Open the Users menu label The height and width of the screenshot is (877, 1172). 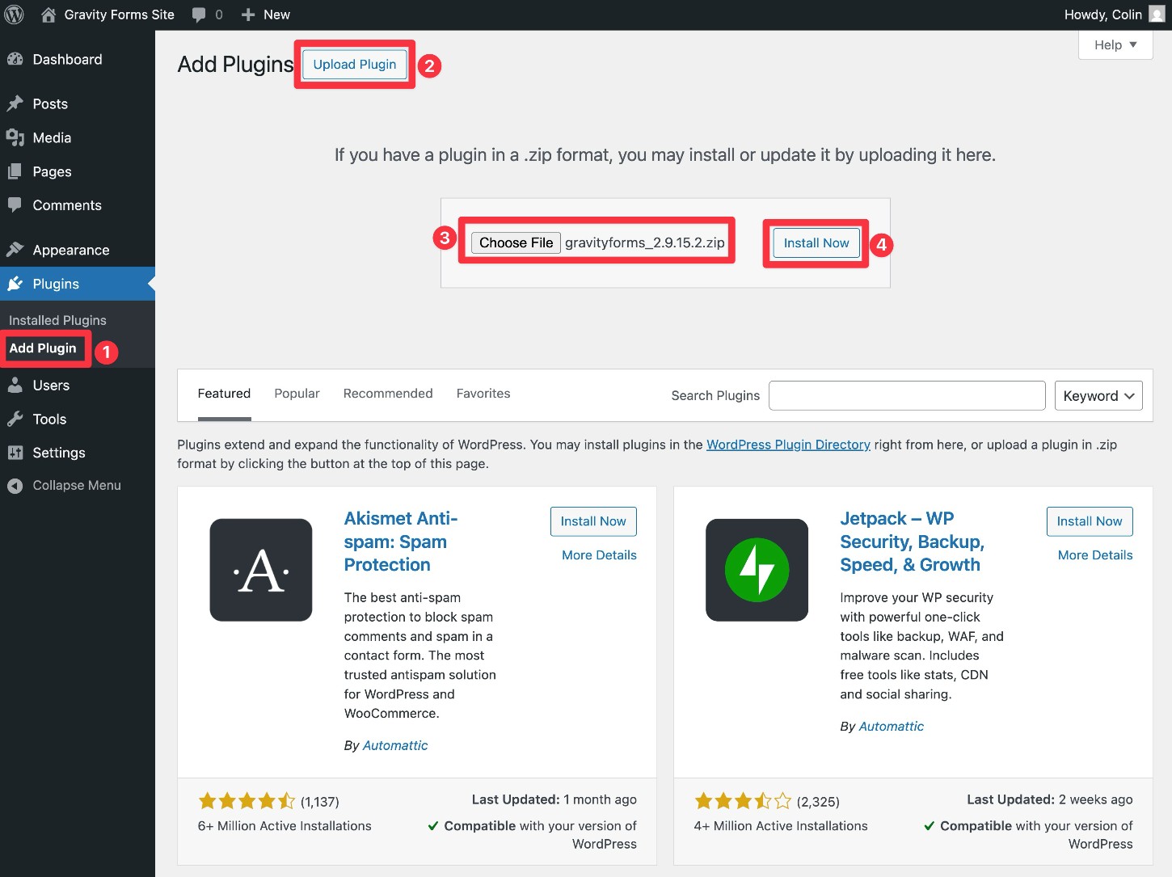pyautogui.click(x=51, y=386)
